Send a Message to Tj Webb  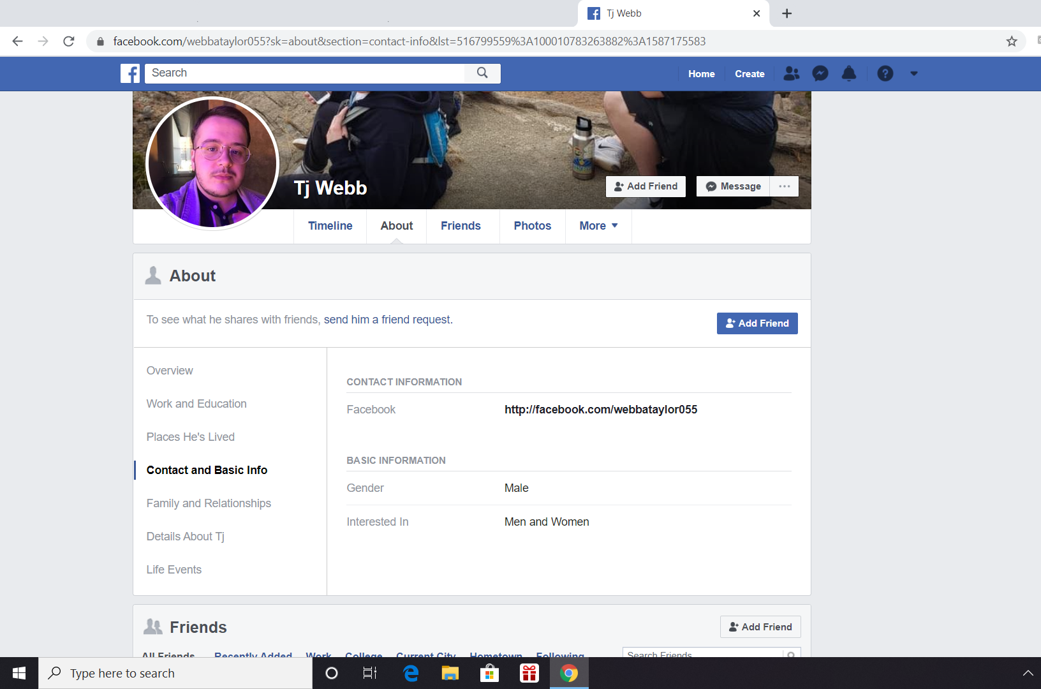[733, 186]
